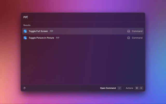Click the empty area below the results list

[83, 62]
